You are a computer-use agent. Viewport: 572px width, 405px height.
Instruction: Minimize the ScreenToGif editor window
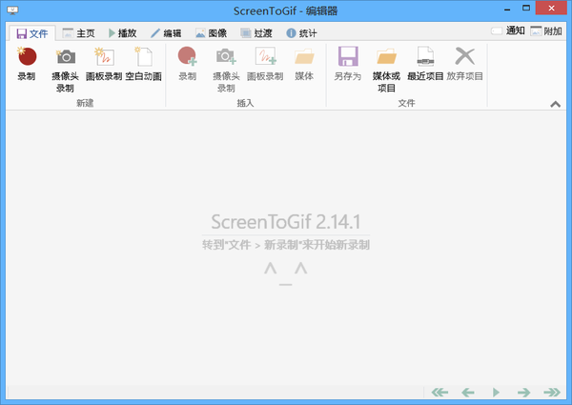(x=507, y=9)
